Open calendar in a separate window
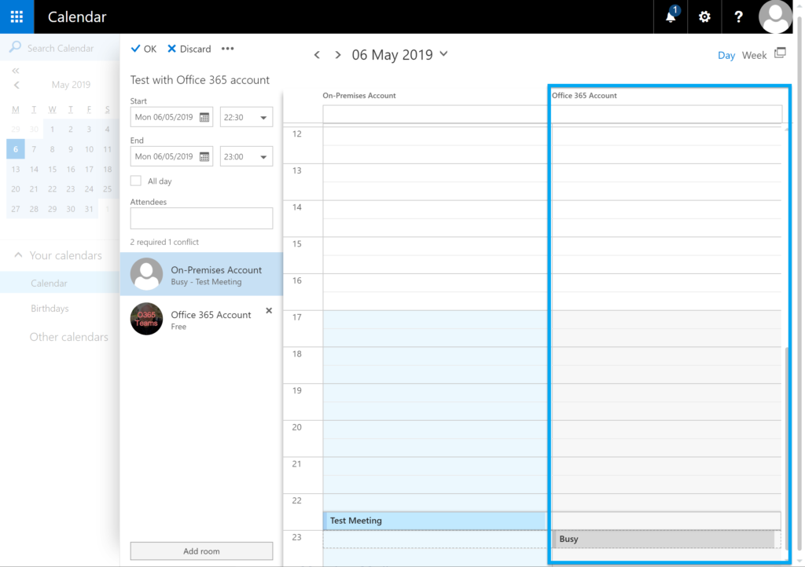805x567 pixels. click(x=780, y=53)
